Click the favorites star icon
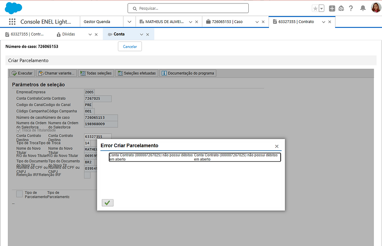The image size is (382, 246). pos(315,9)
